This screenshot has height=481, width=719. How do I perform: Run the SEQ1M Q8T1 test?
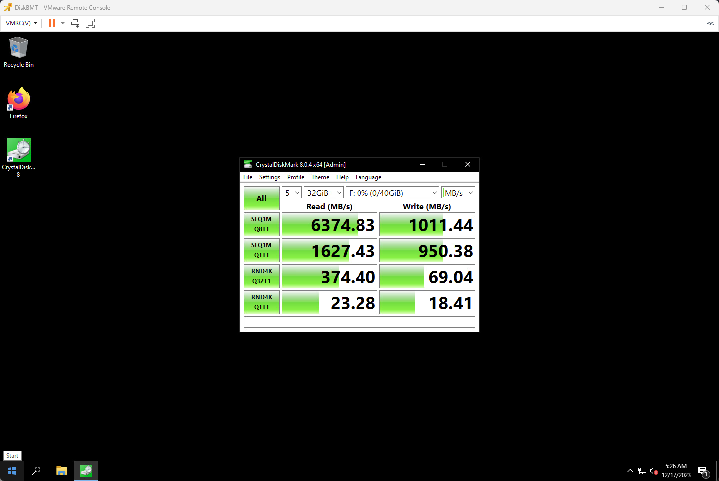click(262, 224)
